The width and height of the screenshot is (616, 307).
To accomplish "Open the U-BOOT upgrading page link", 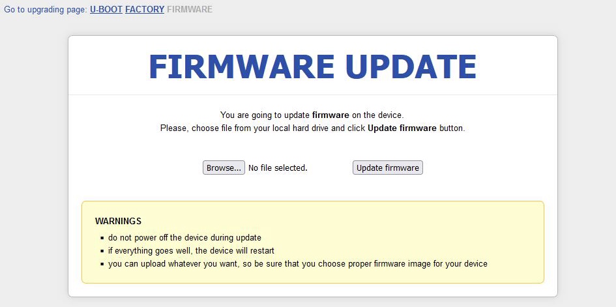I will coord(106,10).
